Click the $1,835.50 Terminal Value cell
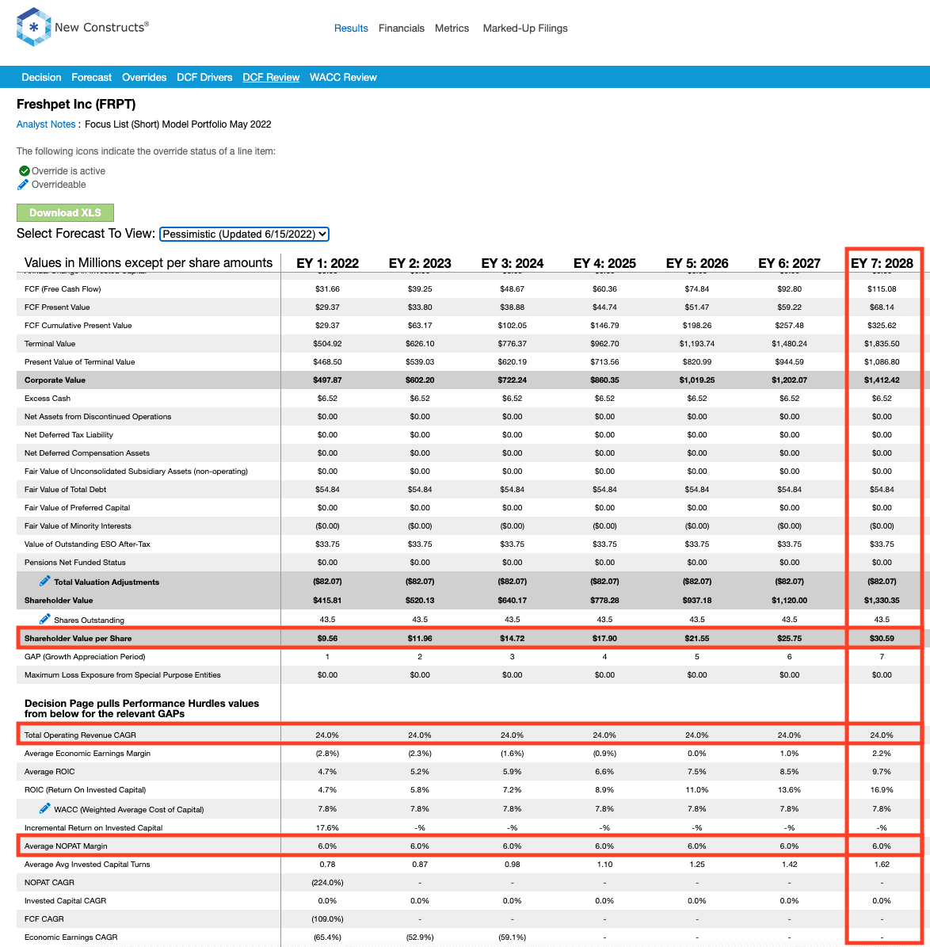This screenshot has height=947, width=930. click(x=882, y=344)
